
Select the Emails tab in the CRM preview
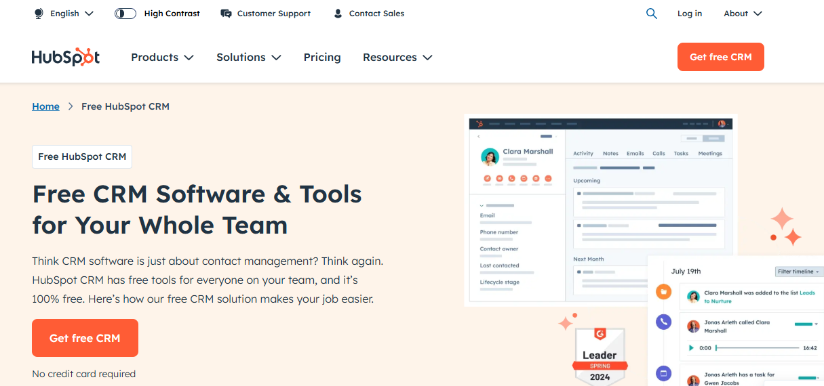(x=635, y=154)
